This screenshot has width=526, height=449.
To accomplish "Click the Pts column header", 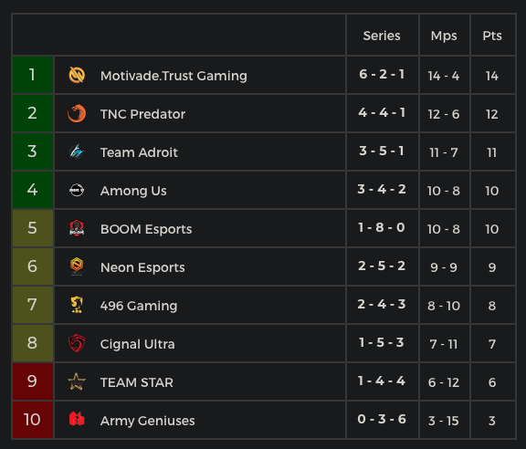I will click(492, 36).
